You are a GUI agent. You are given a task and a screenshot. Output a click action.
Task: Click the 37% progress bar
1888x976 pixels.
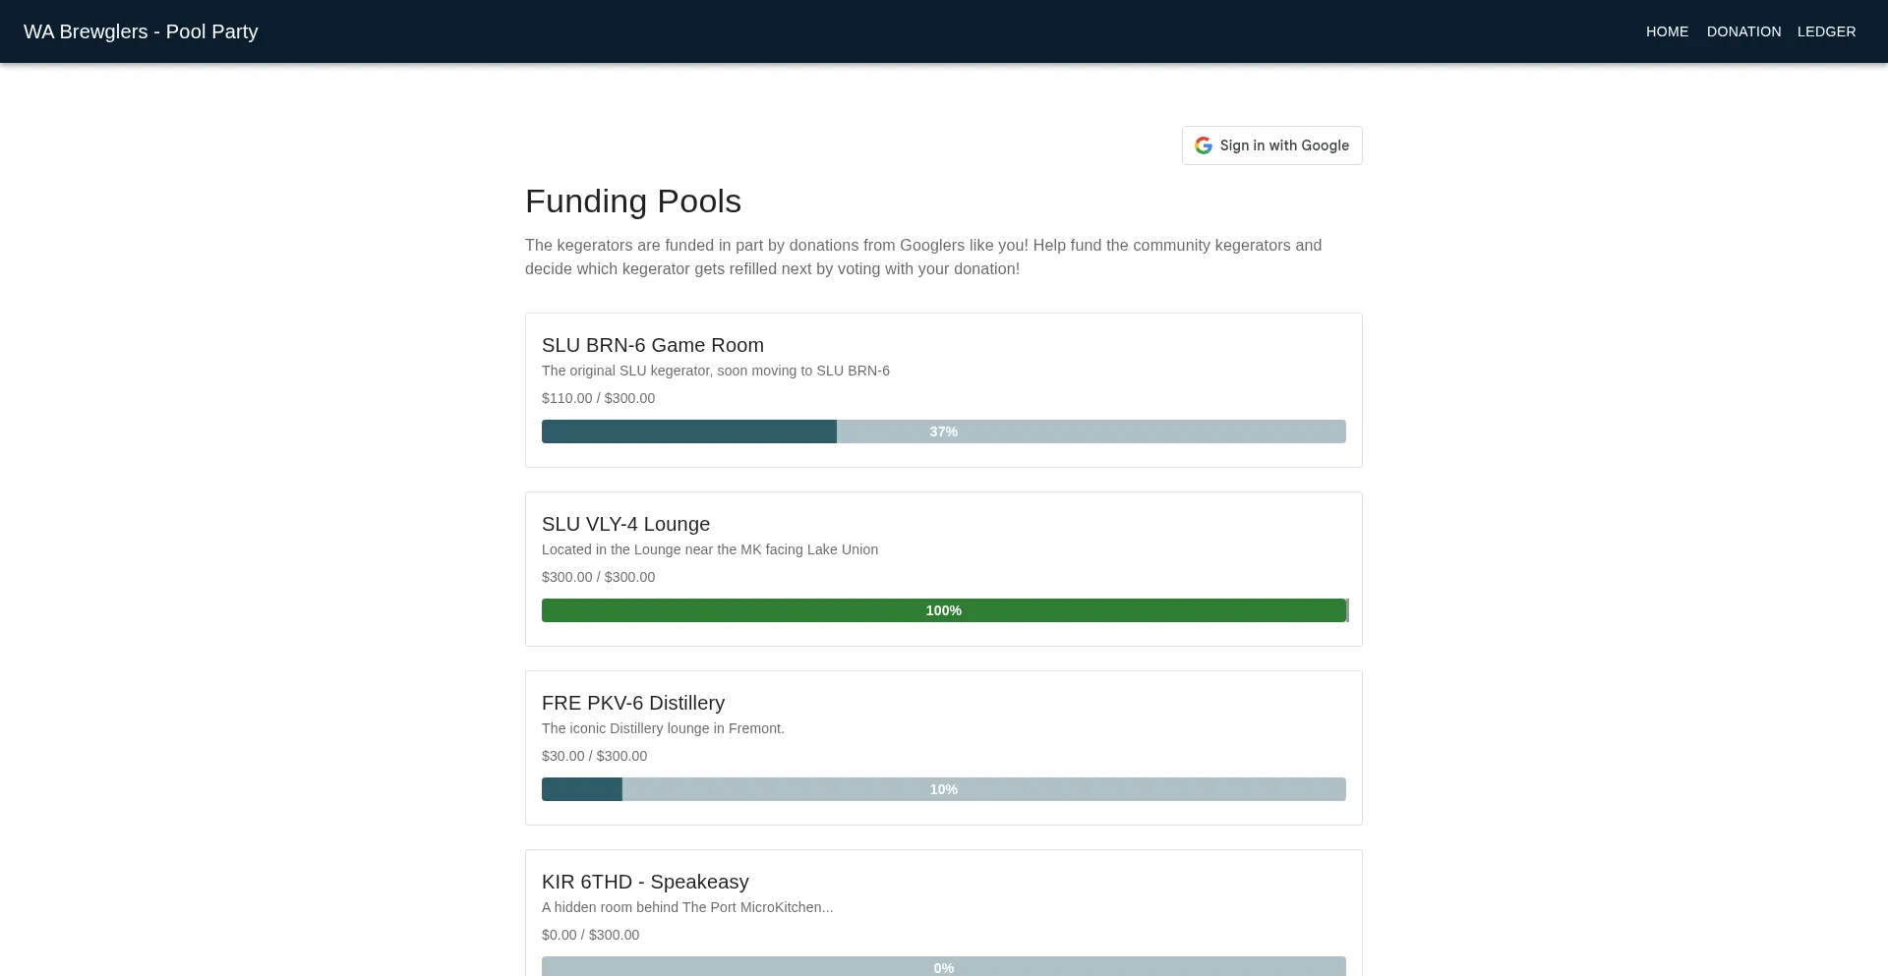(x=943, y=431)
